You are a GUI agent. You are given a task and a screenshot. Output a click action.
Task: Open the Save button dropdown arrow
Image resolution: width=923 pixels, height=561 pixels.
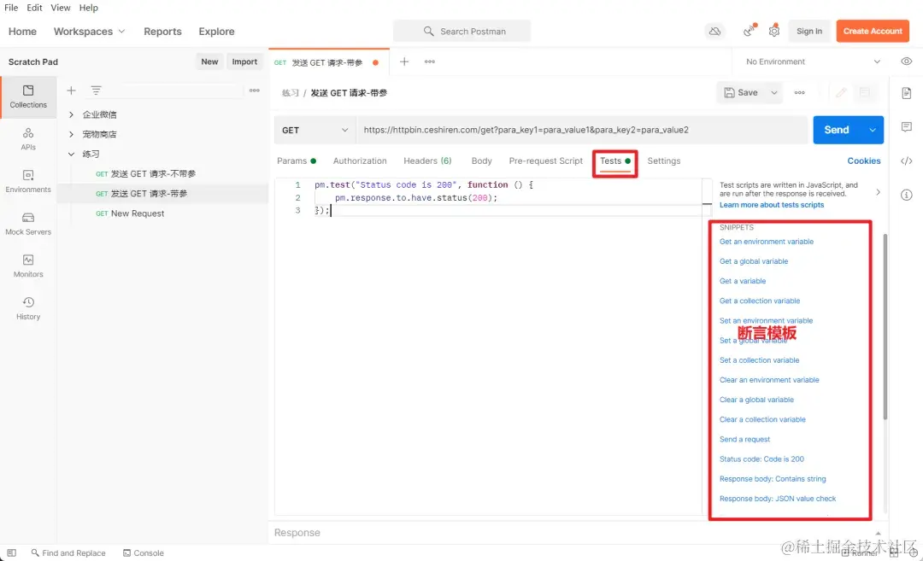click(x=774, y=92)
